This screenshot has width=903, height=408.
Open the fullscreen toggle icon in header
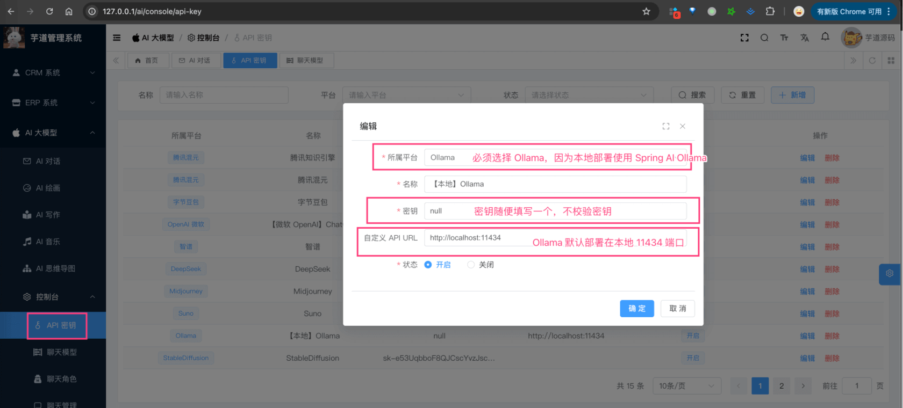click(744, 38)
